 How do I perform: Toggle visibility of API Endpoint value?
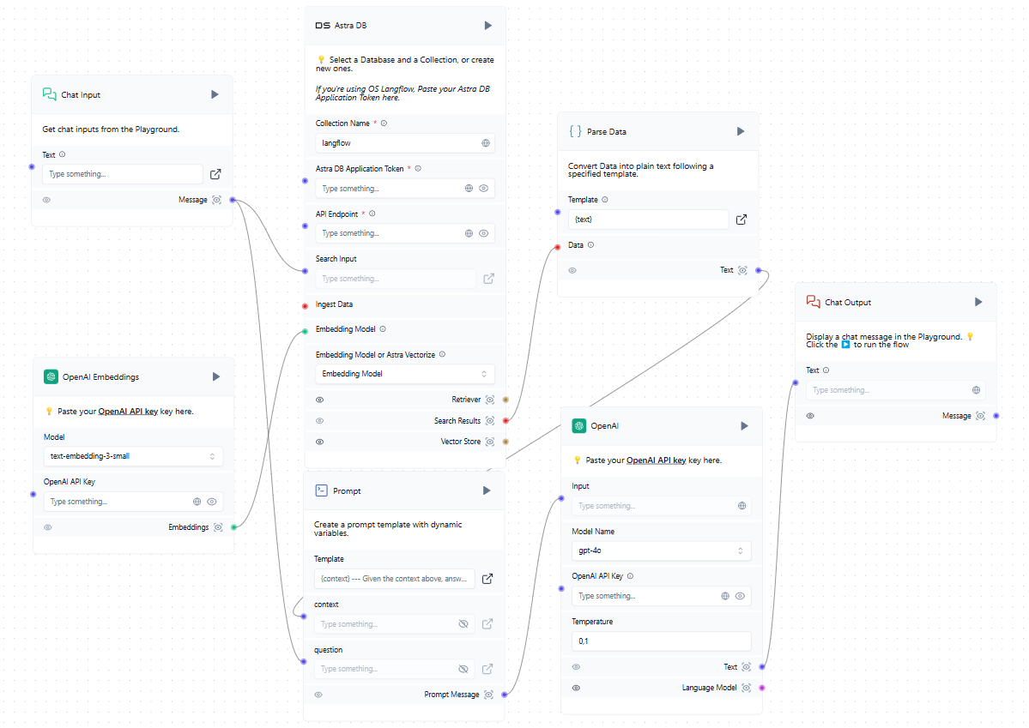[484, 233]
